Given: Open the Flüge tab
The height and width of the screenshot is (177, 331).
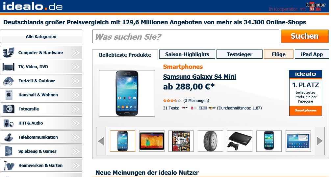Looking at the screenshot, I should 278,54.
